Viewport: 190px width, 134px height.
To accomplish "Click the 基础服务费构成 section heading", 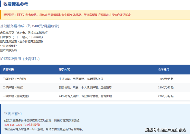I will [30, 26].
